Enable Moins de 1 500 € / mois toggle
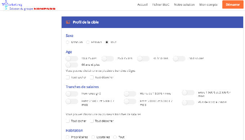The height and width of the screenshot is (140, 245). (130, 94)
